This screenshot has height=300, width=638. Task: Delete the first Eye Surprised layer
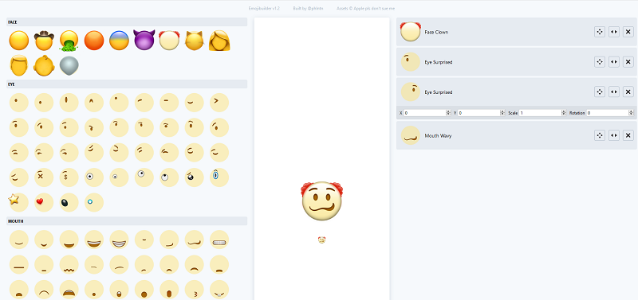(x=628, y=62)
